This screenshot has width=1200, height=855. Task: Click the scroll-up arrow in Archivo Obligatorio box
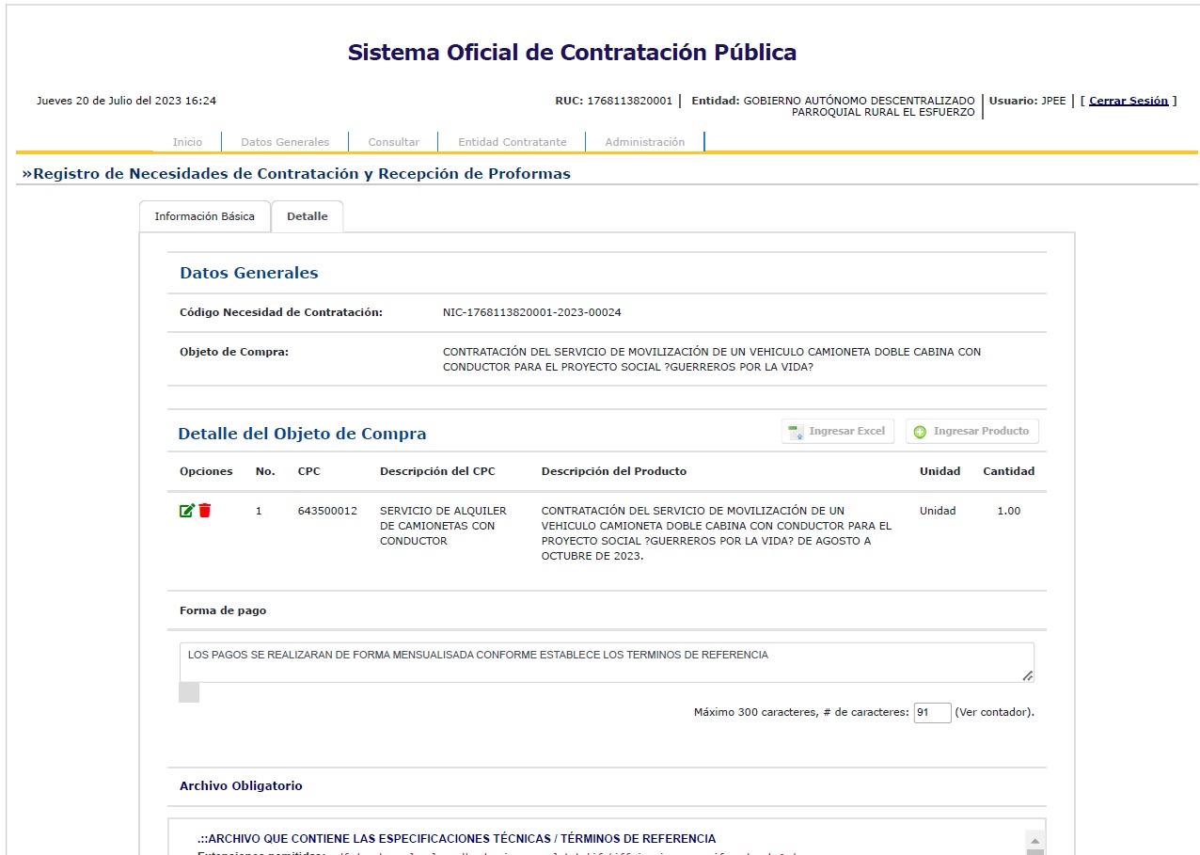pyautogui.click(x=1034, y=840)
